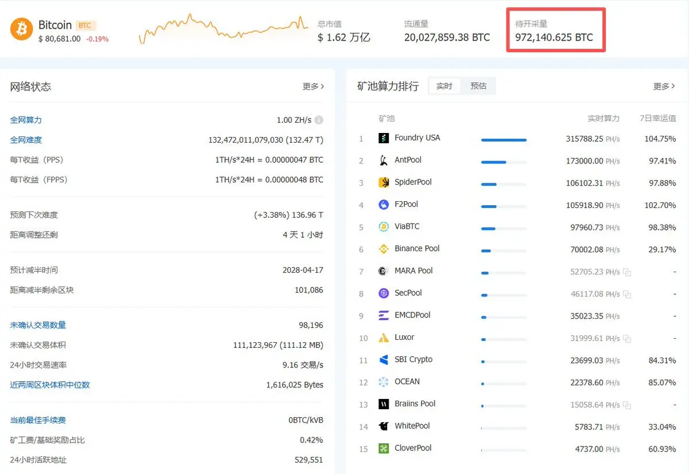The width and height of the screenshot is (689, 474).
Task: Click the copy icon next to Braiins Pool hashrate
Action: click(x=627, y=405)
